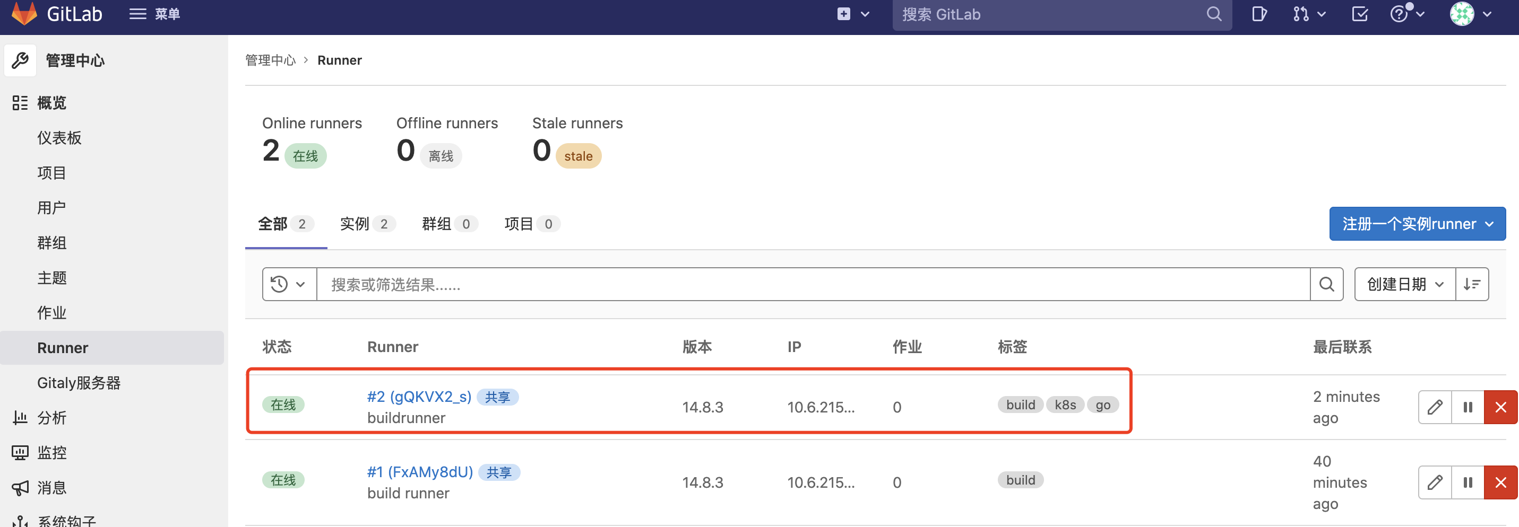Image resolution: width=1519 pixels, height=527 pixels.
Task: Expand the create new dropdown arrow
Action: coord(865,14)
